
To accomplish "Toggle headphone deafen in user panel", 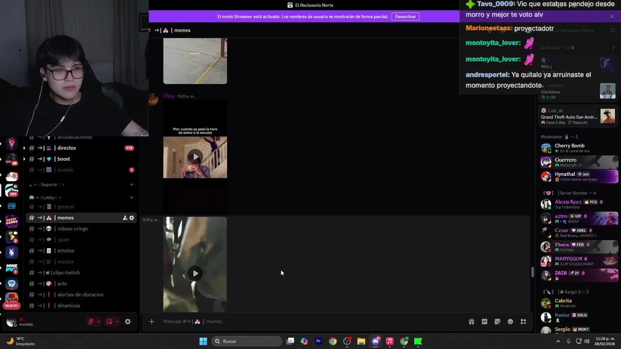I will 109,321.
